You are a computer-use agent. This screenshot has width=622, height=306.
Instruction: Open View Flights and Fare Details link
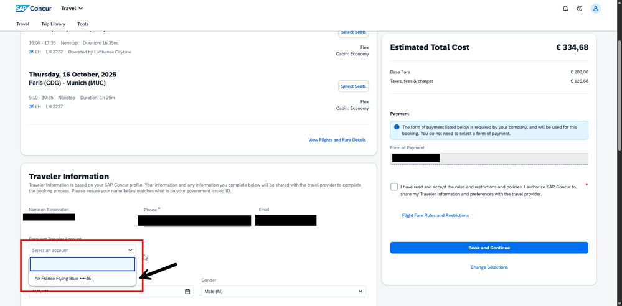(337, 140)
